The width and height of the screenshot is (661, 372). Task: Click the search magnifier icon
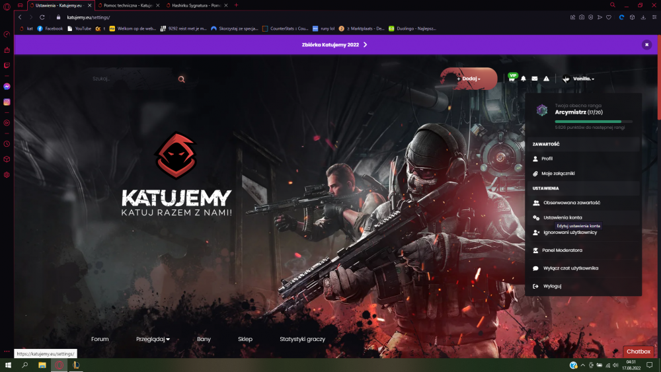(x=181, y=79)
